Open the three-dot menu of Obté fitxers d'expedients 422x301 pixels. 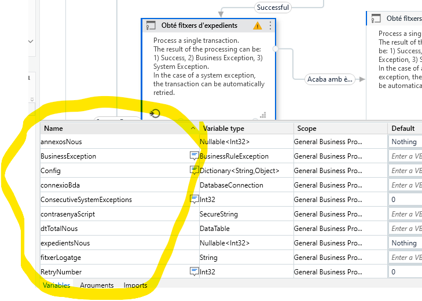[x=270, y=25]
